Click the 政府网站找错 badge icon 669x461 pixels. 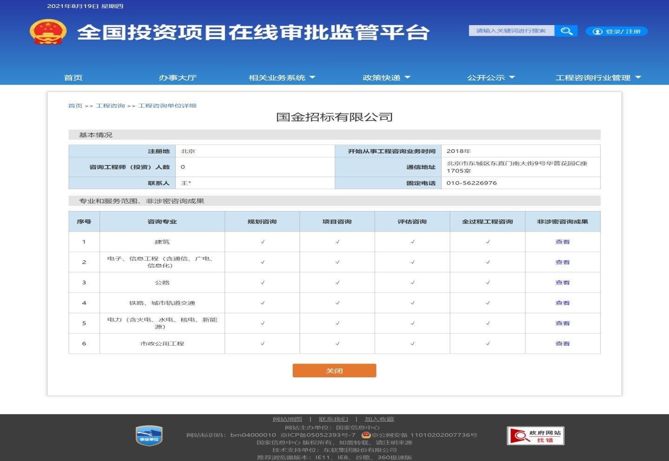tap(535, 435)
